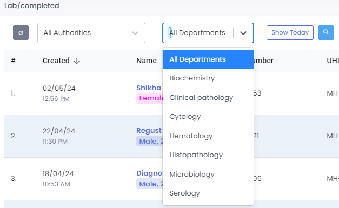Click the Show Today button

tap(290, 32)
